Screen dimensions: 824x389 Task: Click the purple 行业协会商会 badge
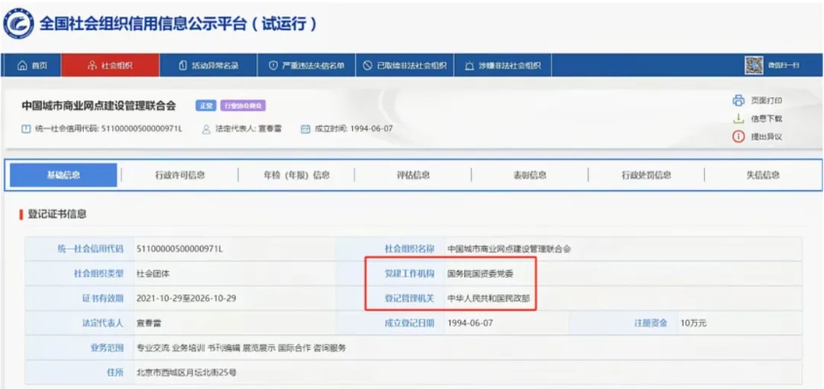[243, 105]
